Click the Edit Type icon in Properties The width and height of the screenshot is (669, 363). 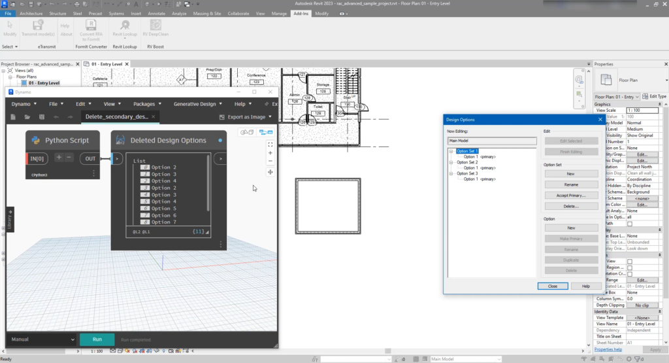(x=645, y=97)
